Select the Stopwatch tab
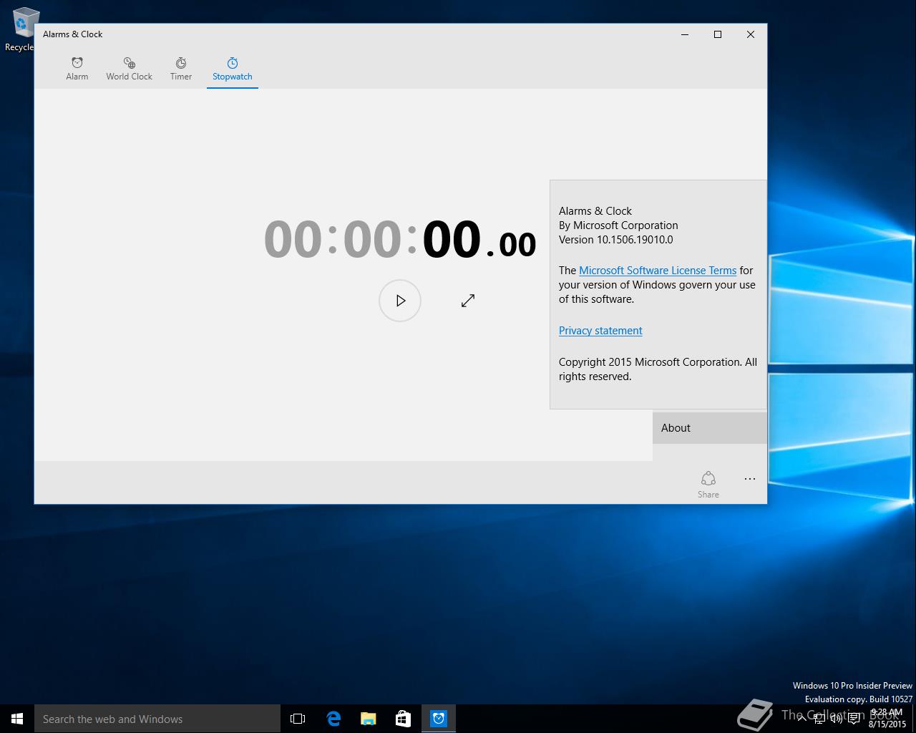This screenshot has width=916, height=733. point(232,69)
